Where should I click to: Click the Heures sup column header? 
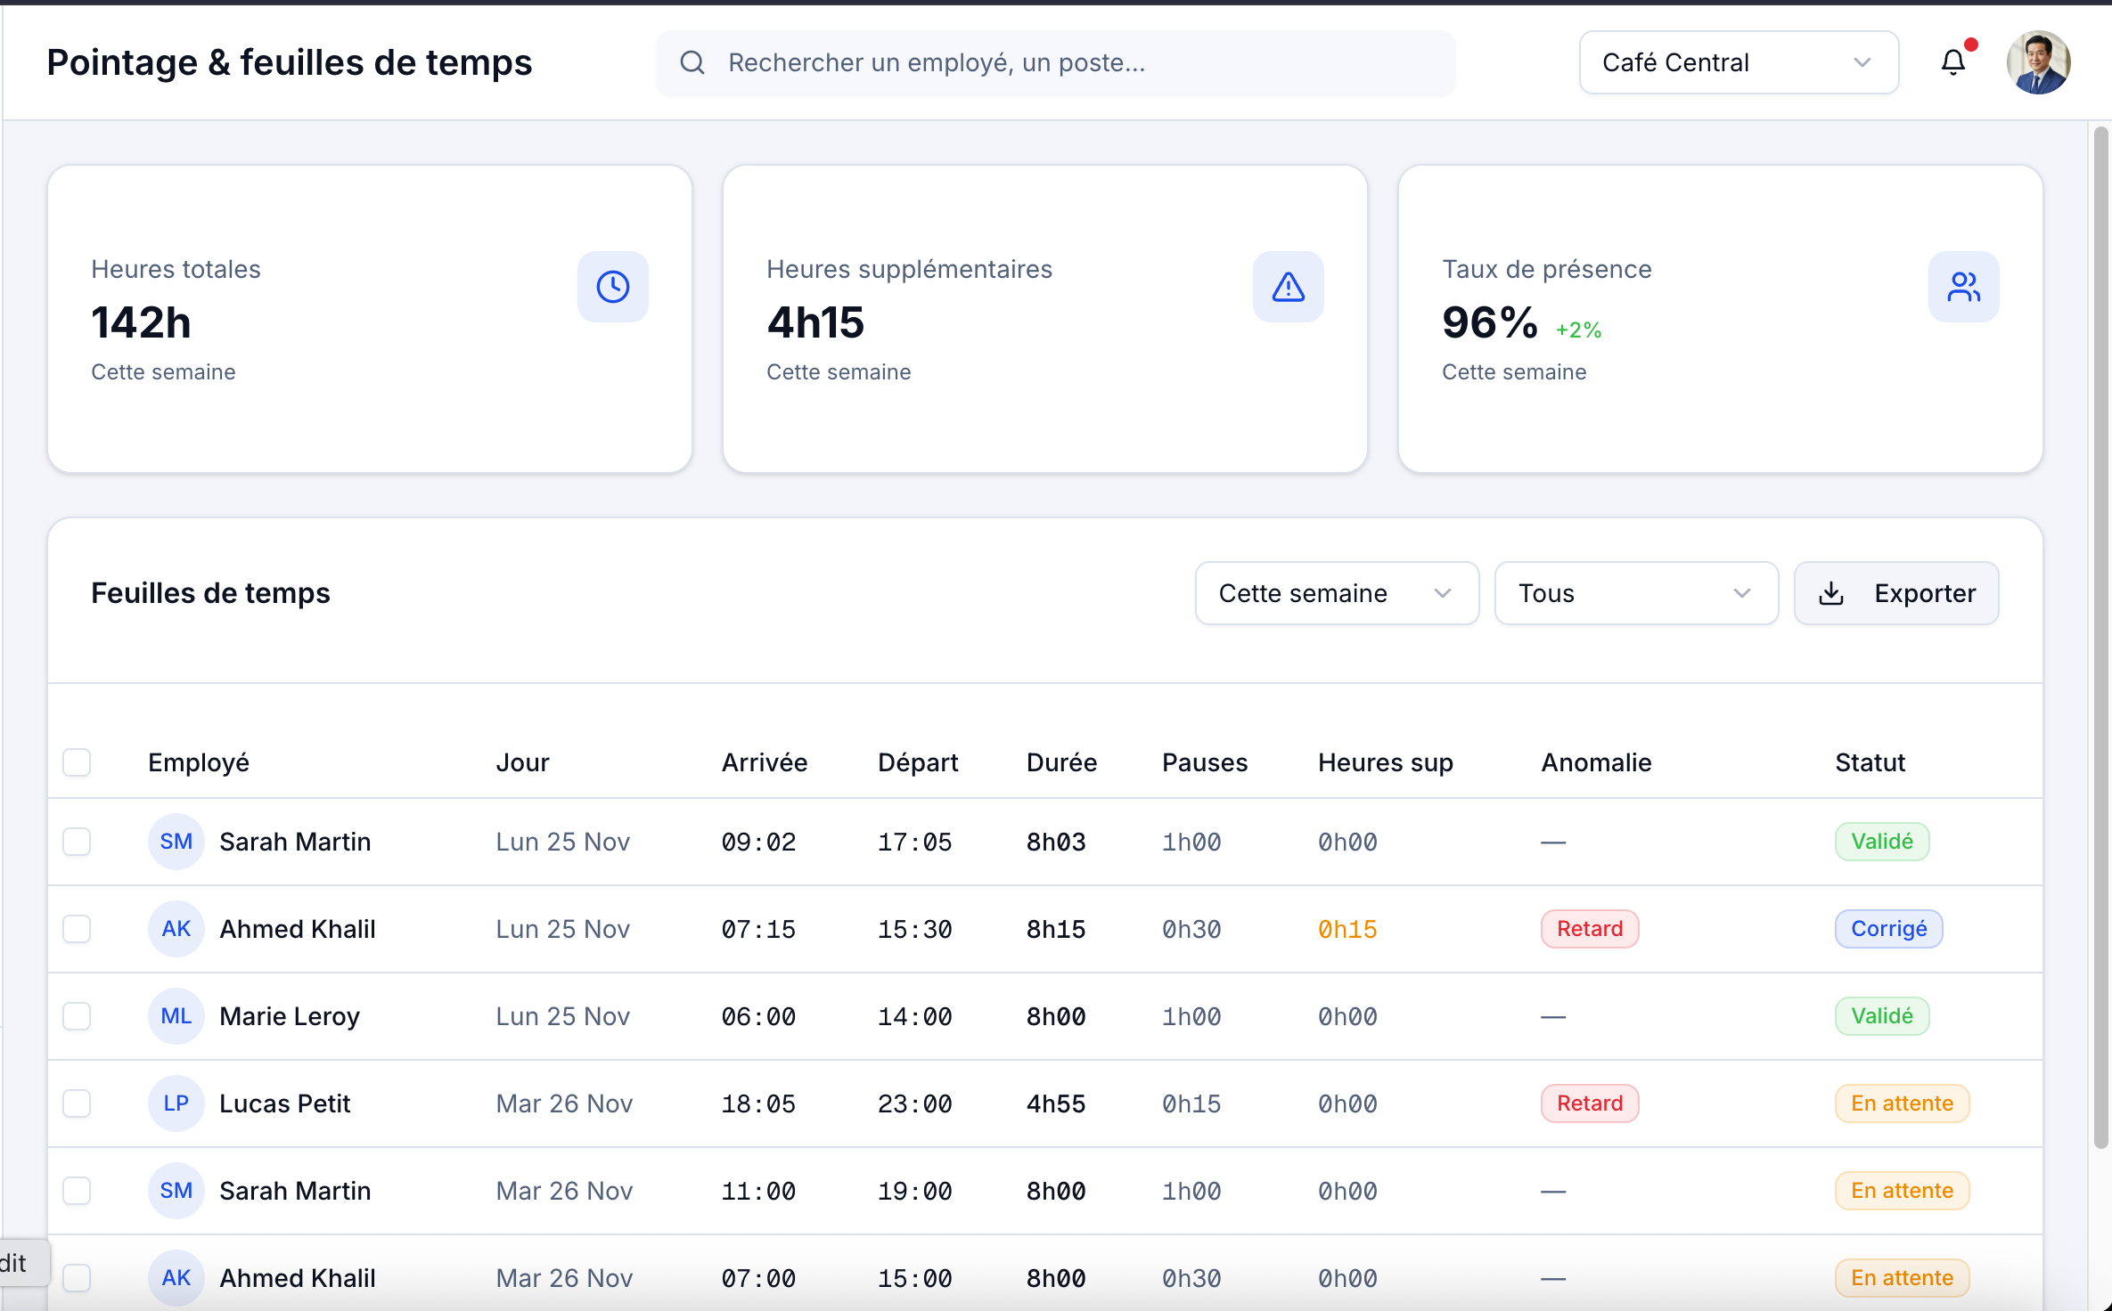click(1385, 762)
